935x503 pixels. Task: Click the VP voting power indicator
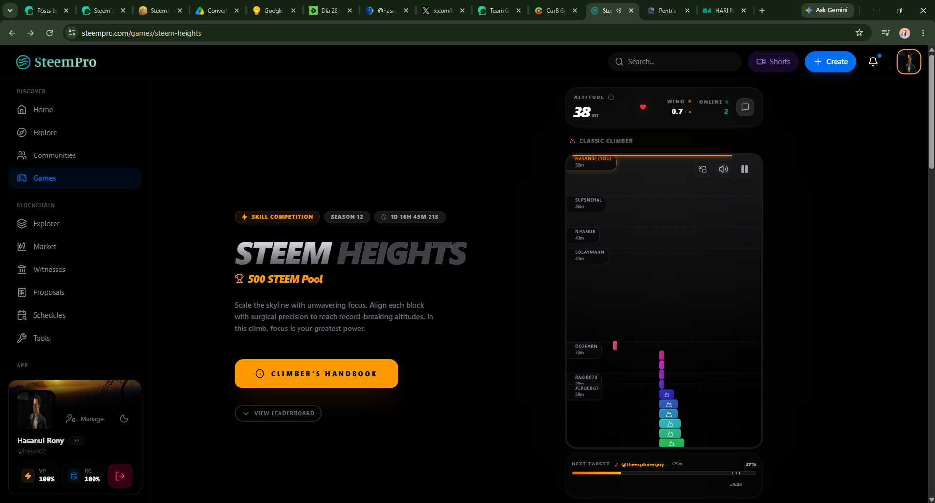[38, 476]
